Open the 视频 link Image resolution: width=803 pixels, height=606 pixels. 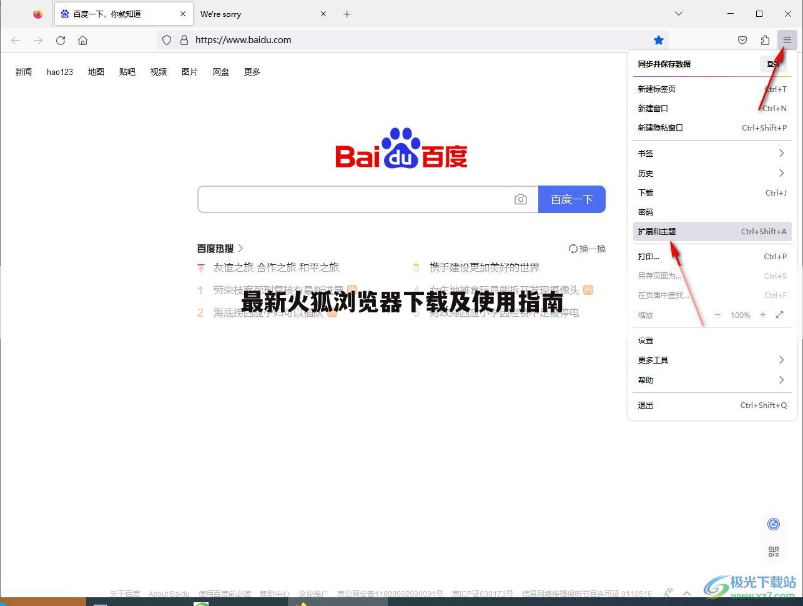tap(159, 72)
